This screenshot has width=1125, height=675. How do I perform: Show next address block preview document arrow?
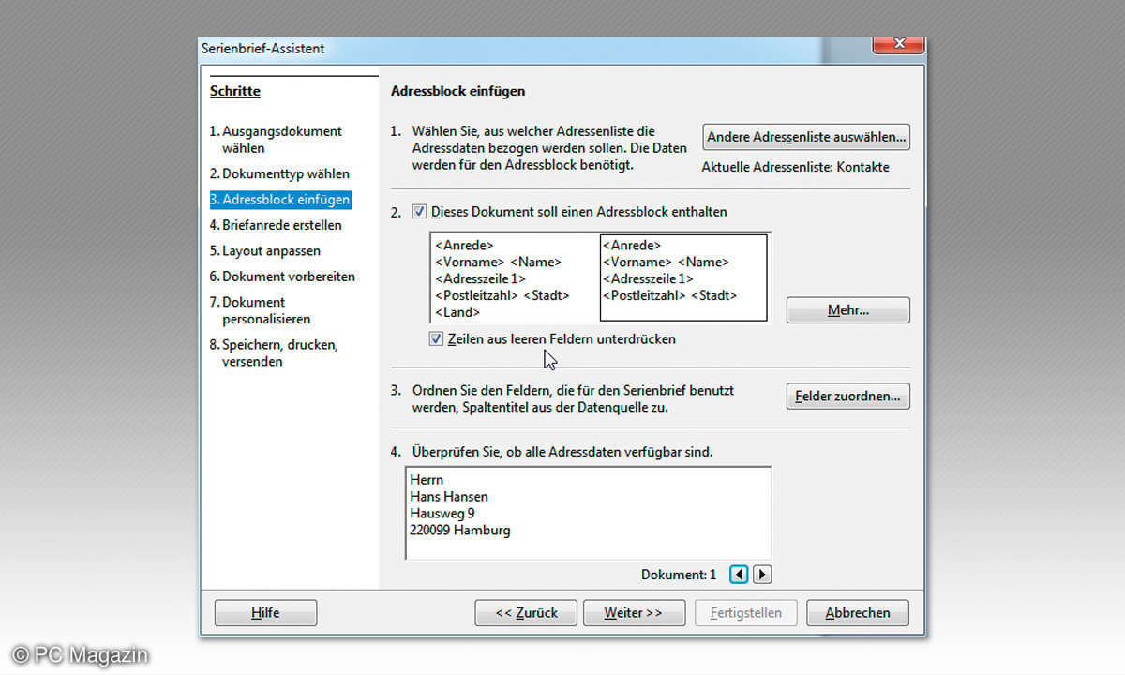tap(762, 575)
